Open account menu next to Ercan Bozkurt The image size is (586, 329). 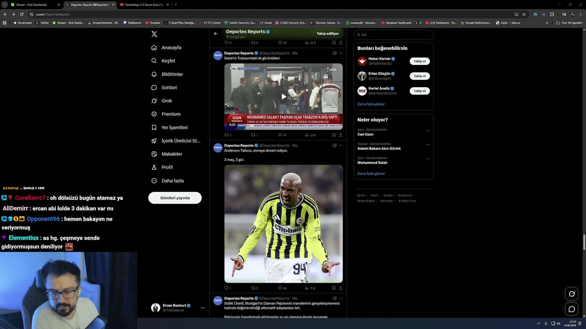point(202,308)
